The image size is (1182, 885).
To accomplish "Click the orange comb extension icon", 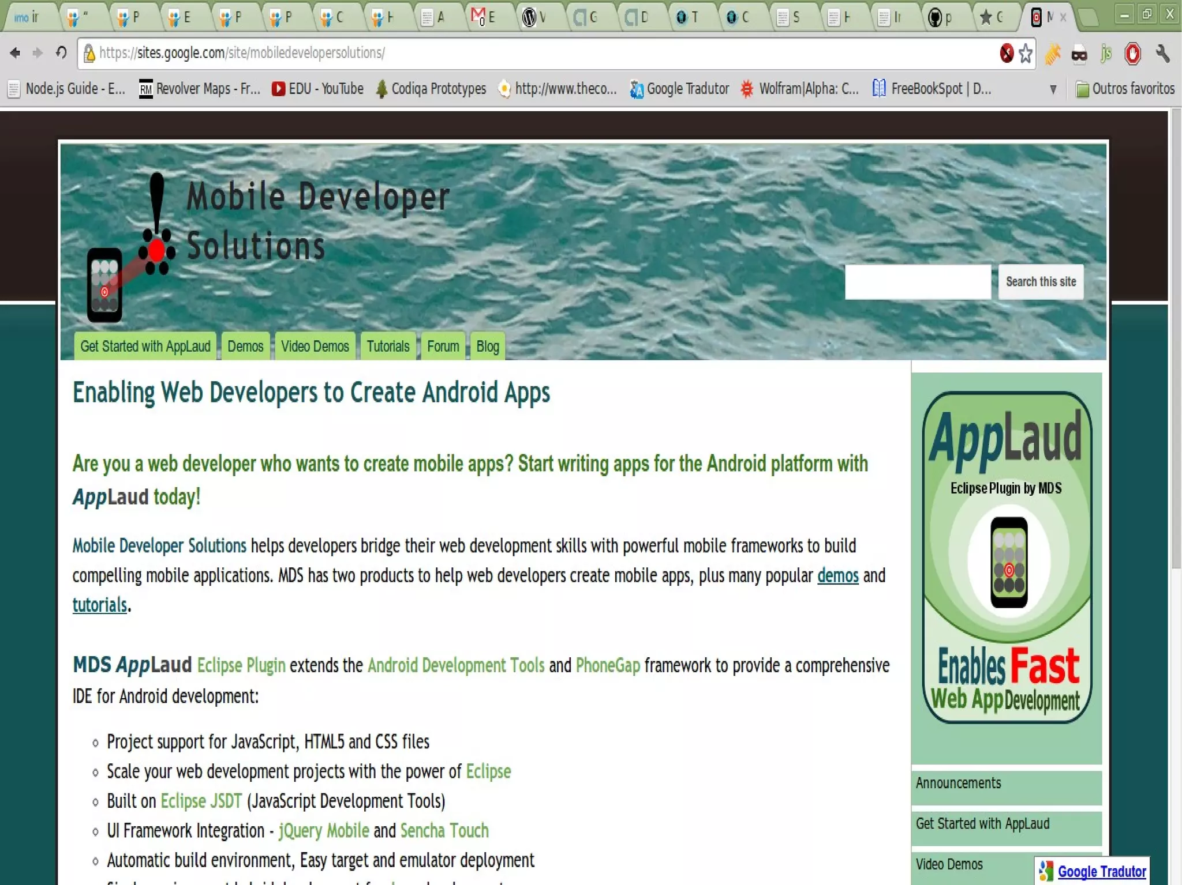I will [1052, 54].
